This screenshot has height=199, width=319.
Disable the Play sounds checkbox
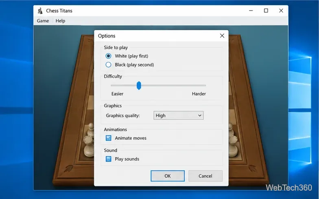pos(108,159)
